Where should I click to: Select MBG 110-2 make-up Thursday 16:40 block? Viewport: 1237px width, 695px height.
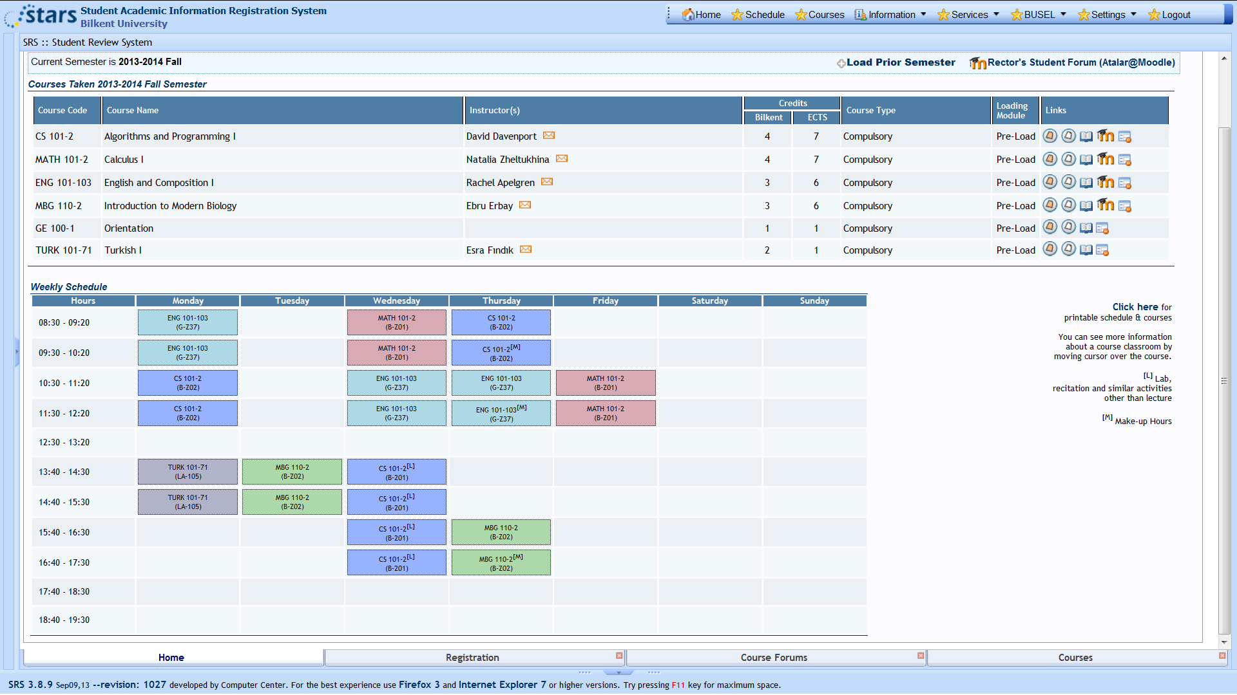501,562
